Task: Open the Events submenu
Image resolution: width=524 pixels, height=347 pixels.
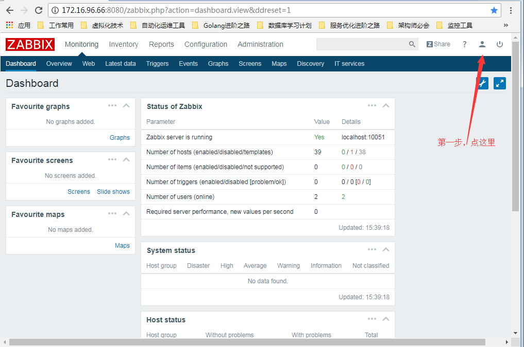Action: (x=188, y=64)
